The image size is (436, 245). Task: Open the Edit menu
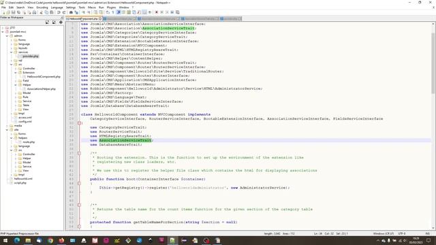point(11,7)
